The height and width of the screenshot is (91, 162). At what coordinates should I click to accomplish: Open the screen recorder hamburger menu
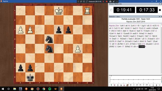78,2
